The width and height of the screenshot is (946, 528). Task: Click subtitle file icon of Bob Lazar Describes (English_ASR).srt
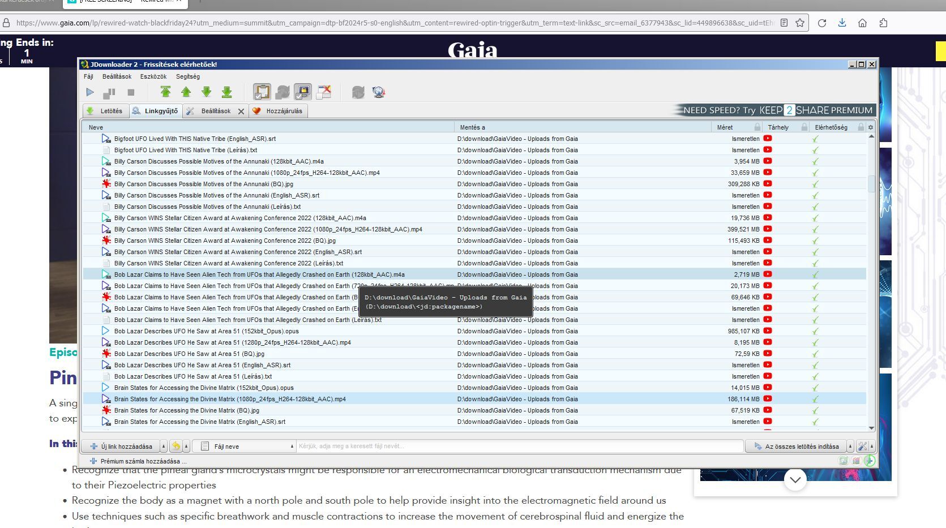(106, 365)
